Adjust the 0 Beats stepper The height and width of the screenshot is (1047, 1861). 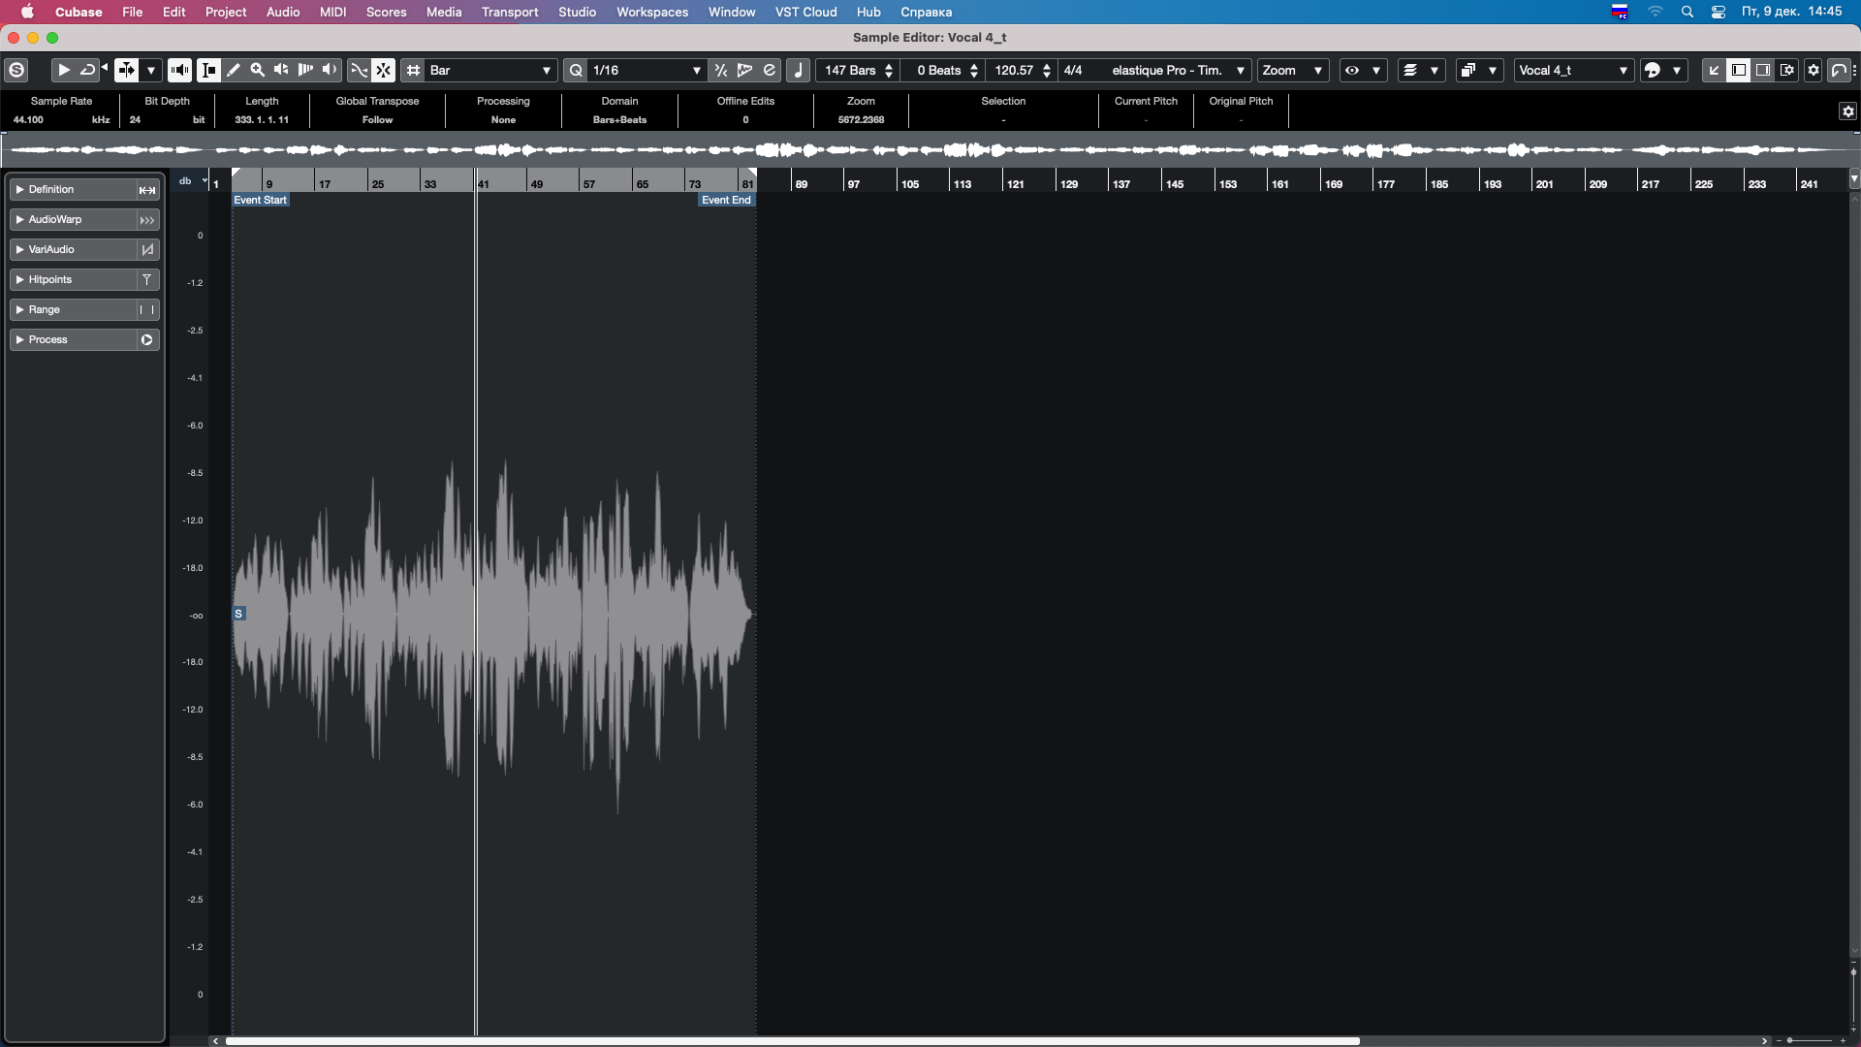[x=974, y=70]
